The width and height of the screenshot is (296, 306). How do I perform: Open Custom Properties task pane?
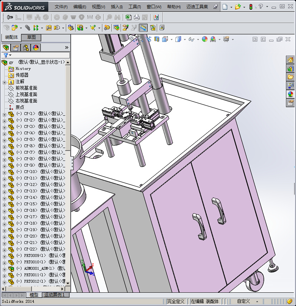(290, 102)
